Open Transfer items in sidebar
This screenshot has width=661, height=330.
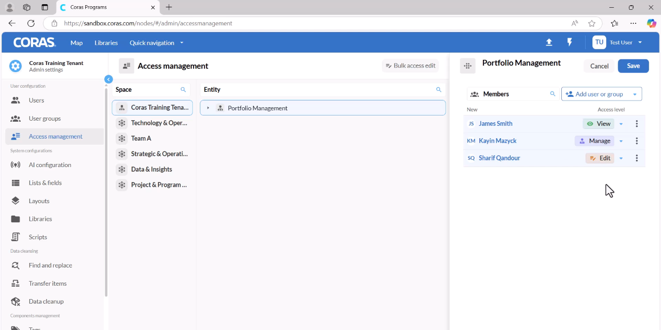[55, 284]
